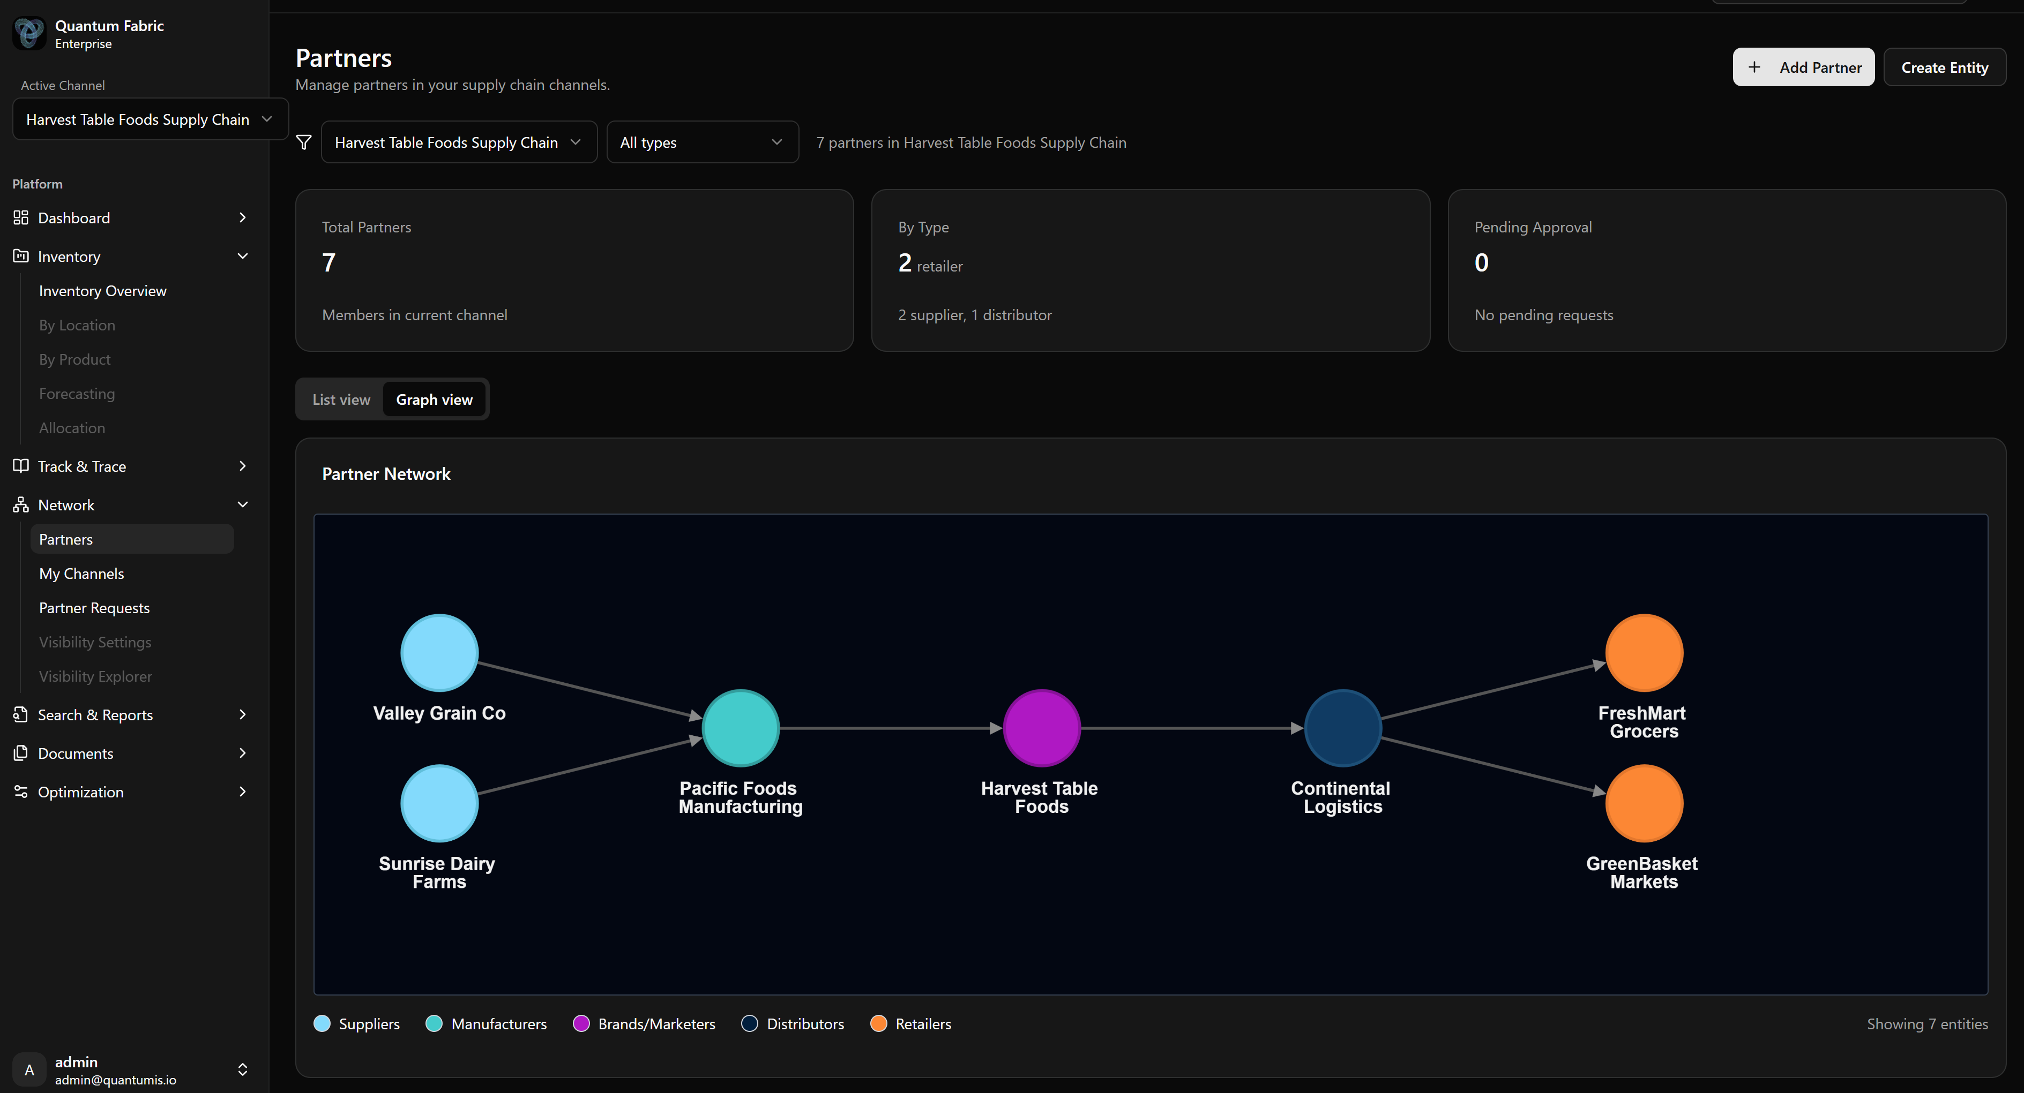The height and width of the screenshot is (1093, 2024).
Task: Open the Quantum Fabric logo icon
Action: tap(29, 34)
